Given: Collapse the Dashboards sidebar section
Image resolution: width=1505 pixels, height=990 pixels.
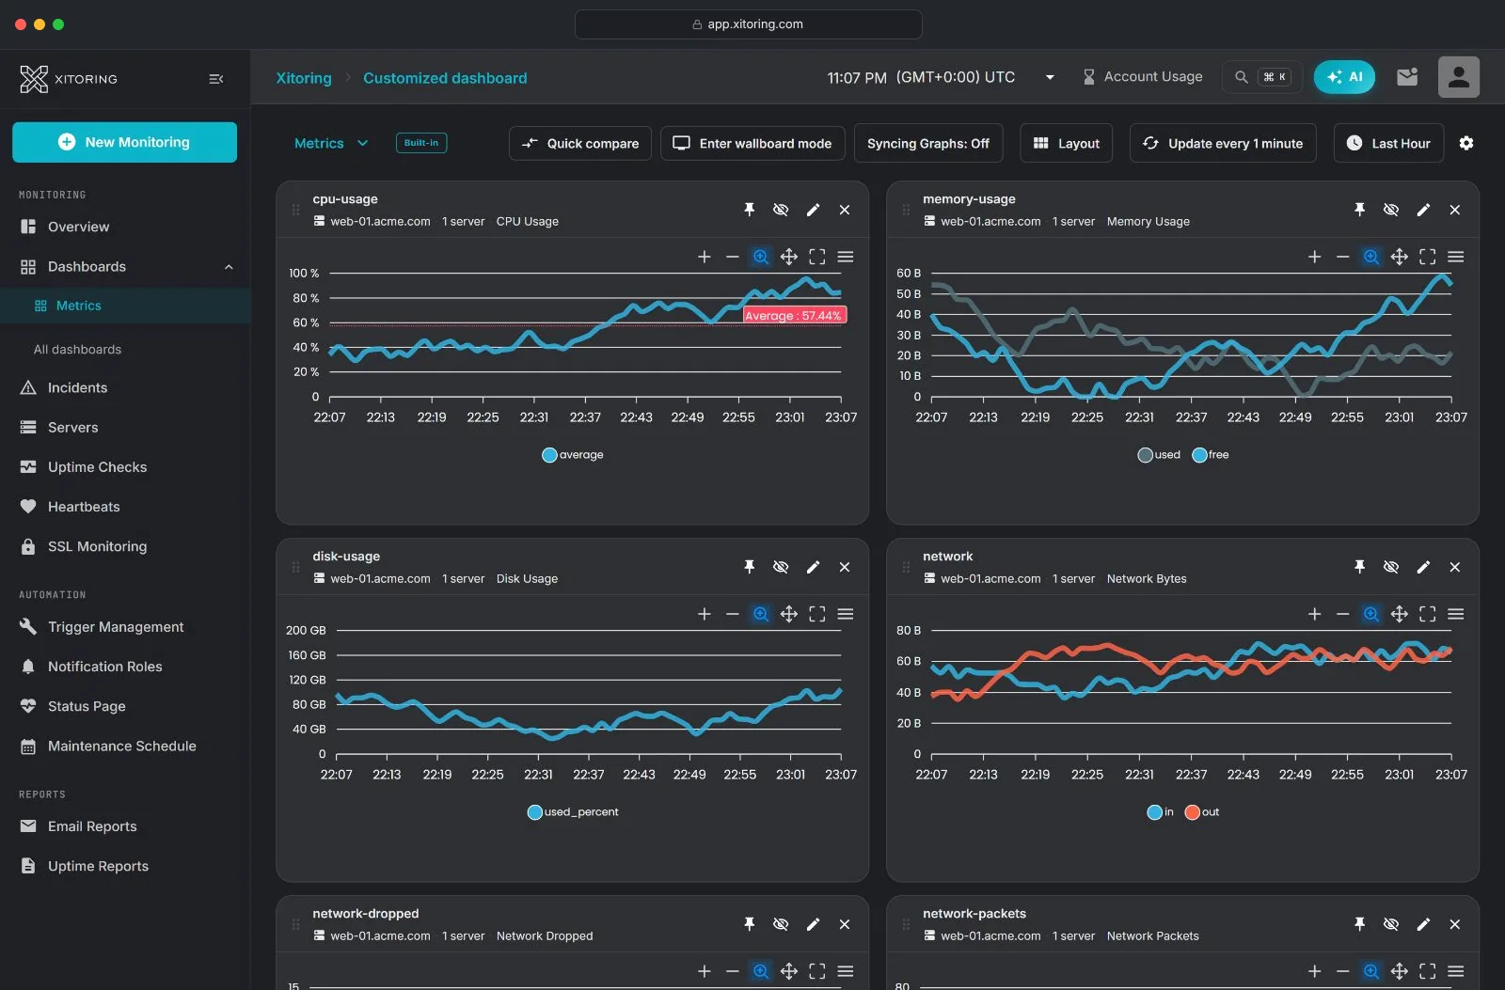Looking at the screenshot, I should tap(229, 267).
